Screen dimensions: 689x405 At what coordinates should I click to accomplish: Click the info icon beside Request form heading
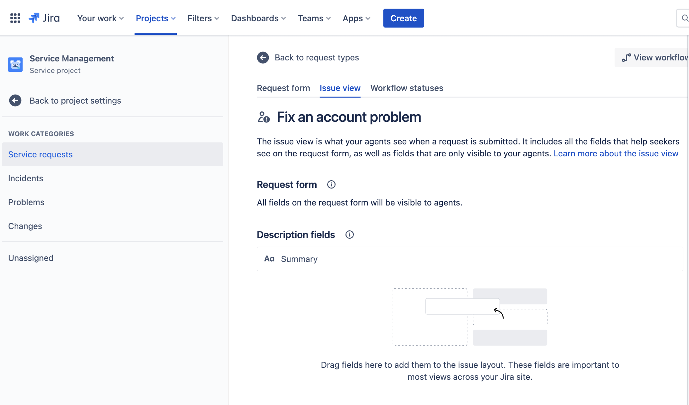click(x=331, y=185)
